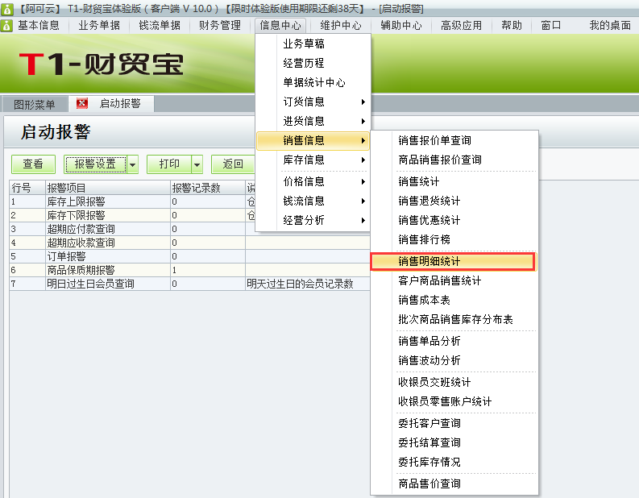Viewport: 639px width, 498px height.
Task: Open 销售波动分析
Action: pyautogui.click(x=454, y=361)
